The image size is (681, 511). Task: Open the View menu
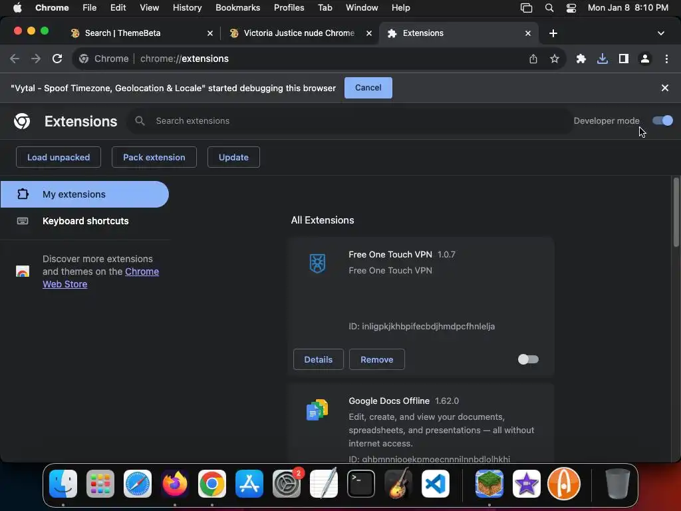pyautogui.click(x=150, y=8)
